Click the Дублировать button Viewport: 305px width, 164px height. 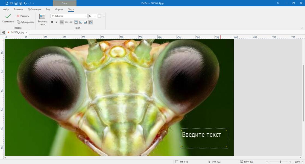pos(25,22)
